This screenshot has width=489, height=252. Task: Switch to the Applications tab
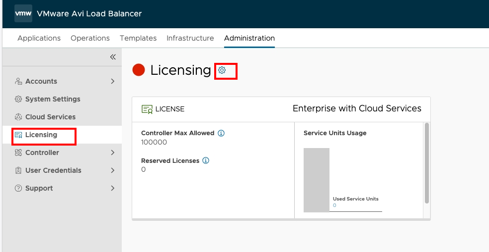click(39, 38)
